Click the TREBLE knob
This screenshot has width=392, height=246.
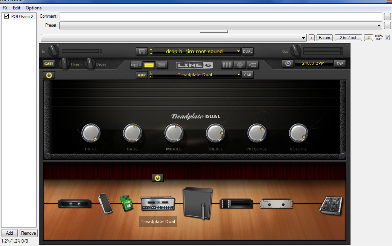point(215,133)
